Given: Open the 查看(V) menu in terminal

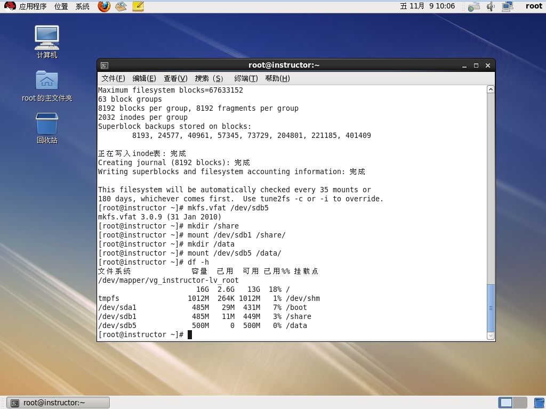Looking at the screenshot, I should tap(175, 78).
